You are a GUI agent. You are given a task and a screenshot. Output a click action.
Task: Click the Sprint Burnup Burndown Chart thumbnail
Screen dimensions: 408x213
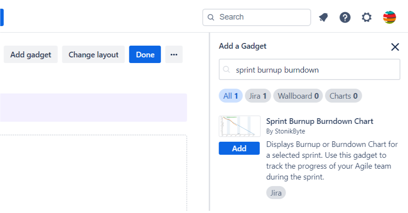coord(239,126)
